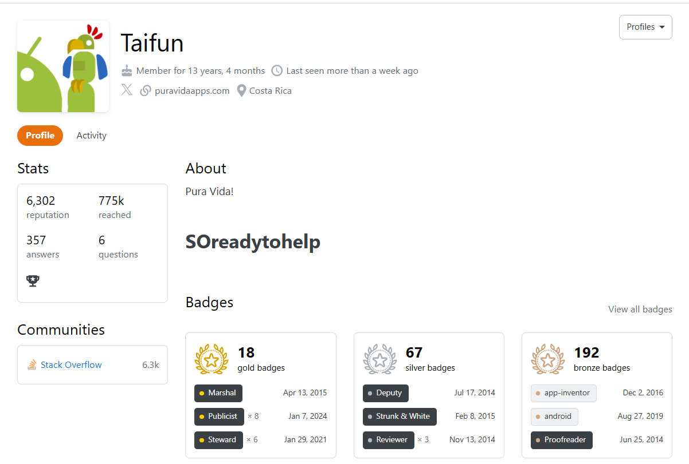Click the silver badge medal icon
The width and height of the screenshot is (689, 464).
click(379, 359)
